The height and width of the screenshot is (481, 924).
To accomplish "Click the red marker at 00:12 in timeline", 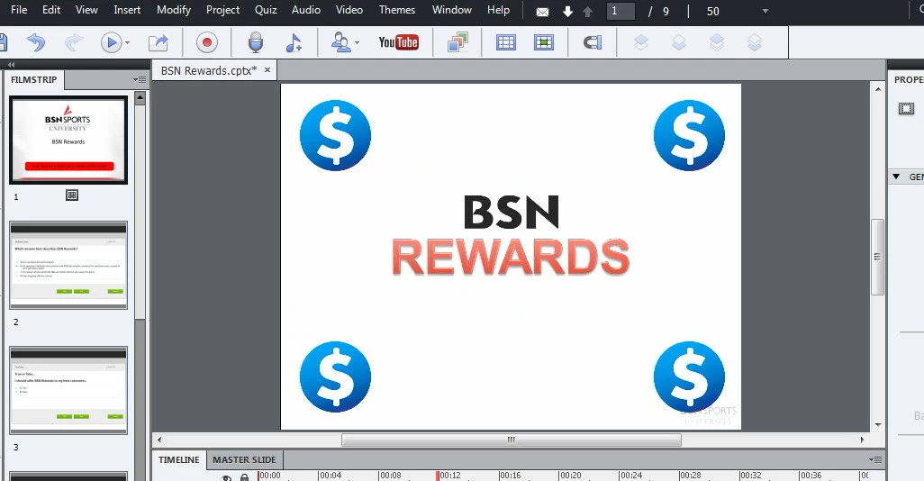I will point(438,475).
